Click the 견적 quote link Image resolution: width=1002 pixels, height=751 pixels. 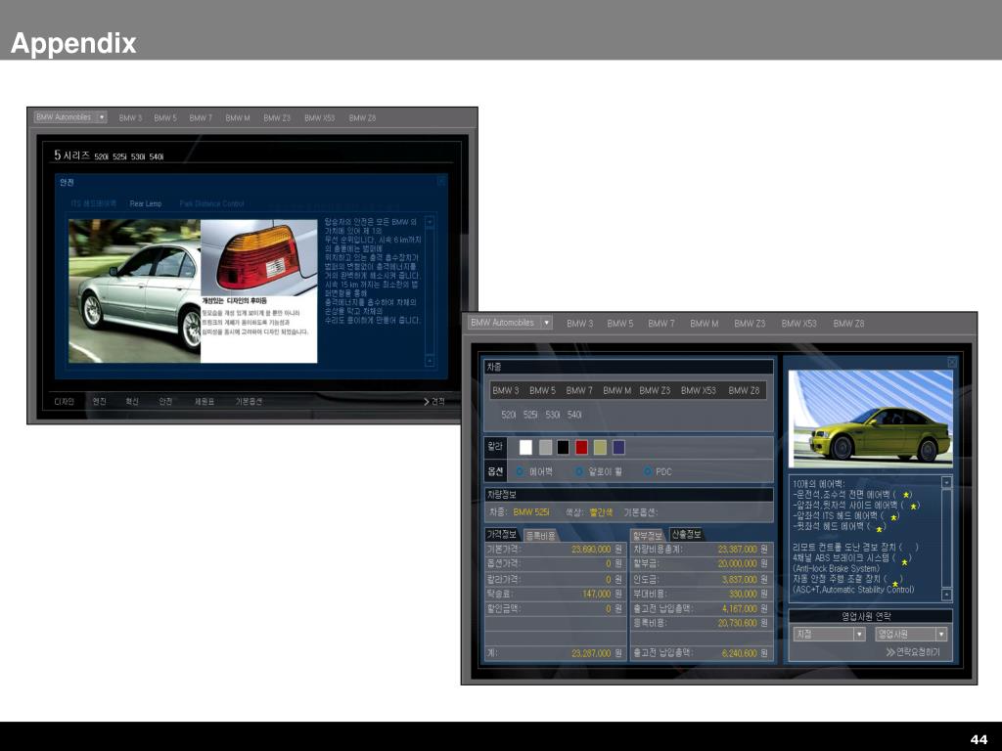point(433,402)
